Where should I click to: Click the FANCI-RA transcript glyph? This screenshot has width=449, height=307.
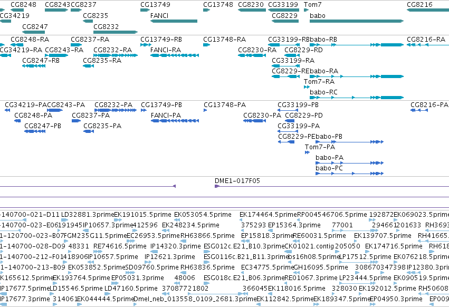(175, 55)
